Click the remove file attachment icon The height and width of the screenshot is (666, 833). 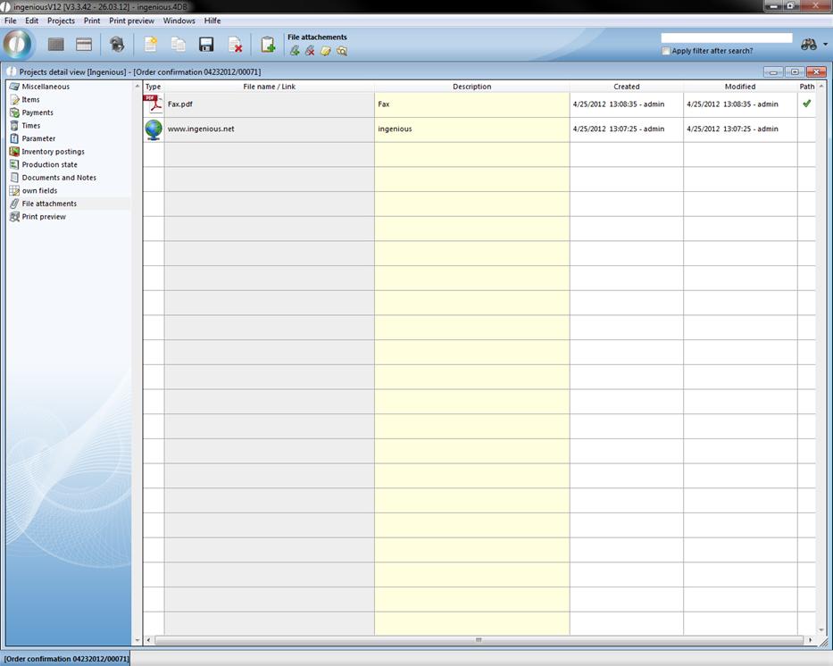pyautogui.click(x=310, y=51)
